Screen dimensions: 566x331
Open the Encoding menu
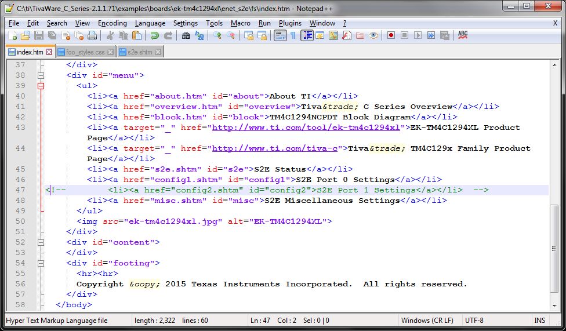(113, 23)
